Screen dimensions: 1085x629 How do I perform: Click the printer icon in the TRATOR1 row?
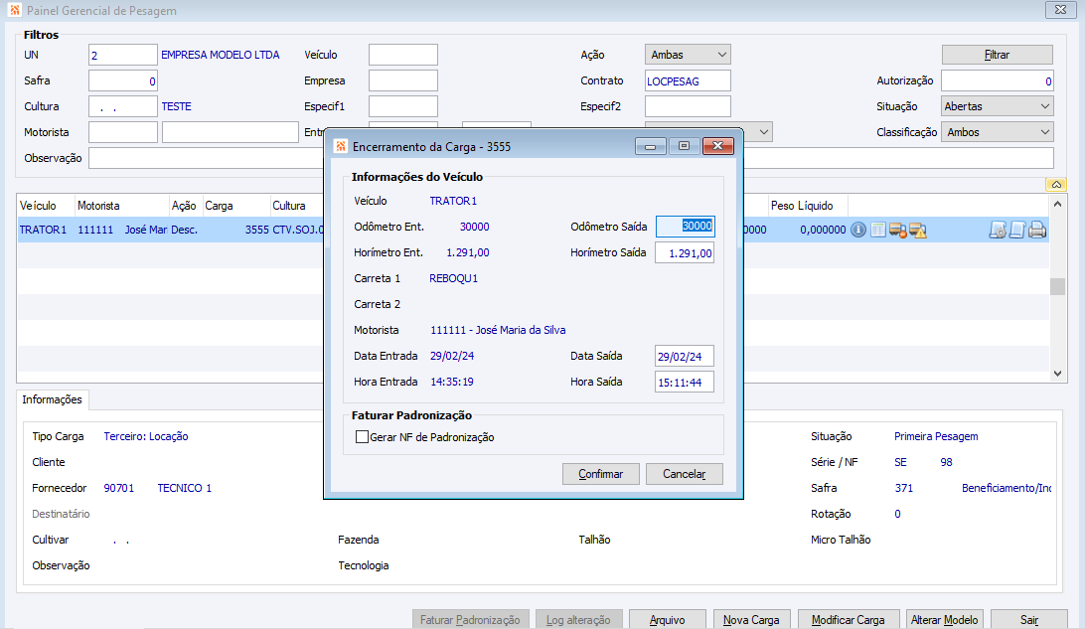click(x=1036, y=230)
